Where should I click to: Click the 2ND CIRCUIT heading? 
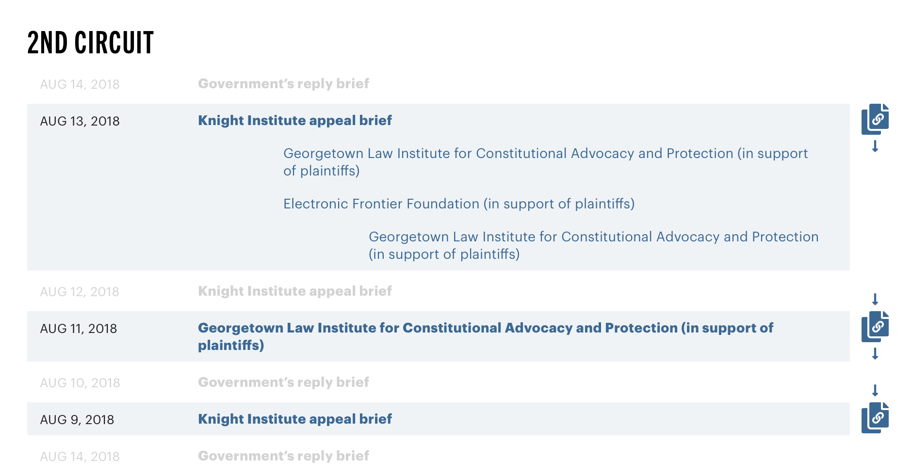90,42
